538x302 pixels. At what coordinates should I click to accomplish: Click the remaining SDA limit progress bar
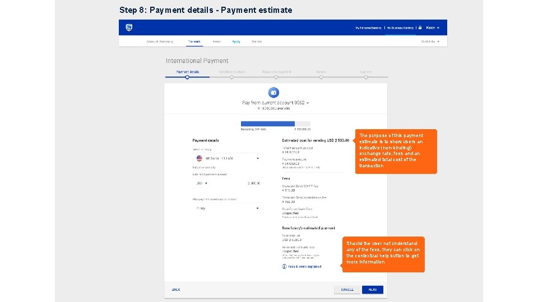click(x=276, y=124)
